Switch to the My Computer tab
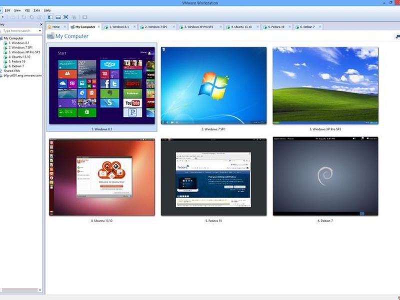Viewport: 400px width, 300px height. [x=85, y=27]
